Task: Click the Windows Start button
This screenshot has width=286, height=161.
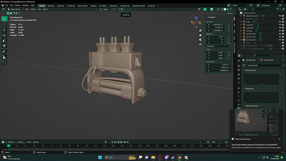Action: 100,157
